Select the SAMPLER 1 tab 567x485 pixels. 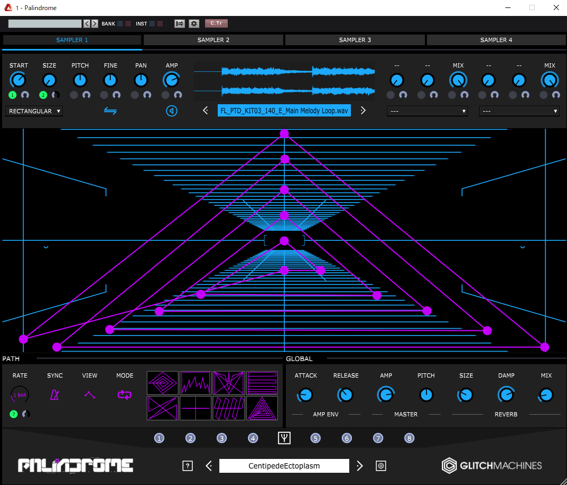coord(72,40)
